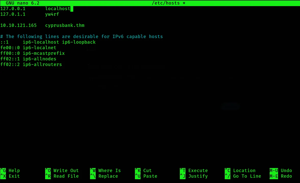Click the ^J Justify shortcut
Screen dimensions: 300x183
coord(194,176)
